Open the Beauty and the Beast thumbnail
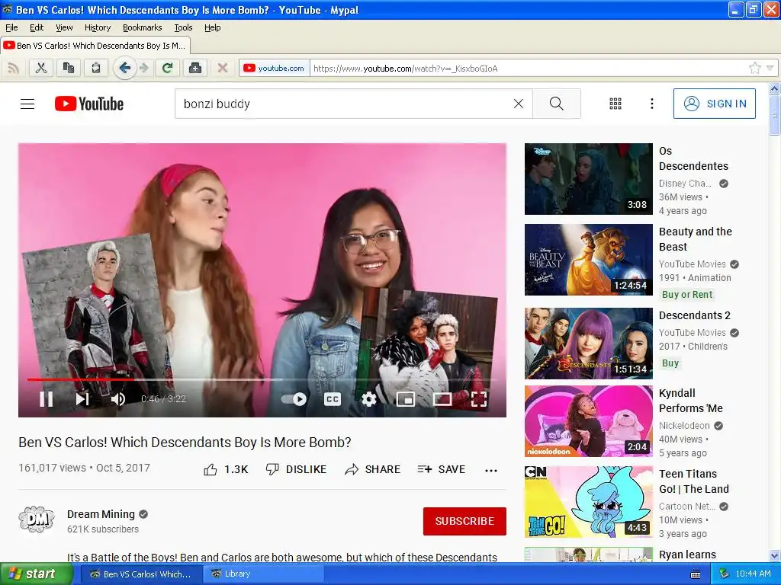Screen dimensions: 781x585 [x=588, y=260]
